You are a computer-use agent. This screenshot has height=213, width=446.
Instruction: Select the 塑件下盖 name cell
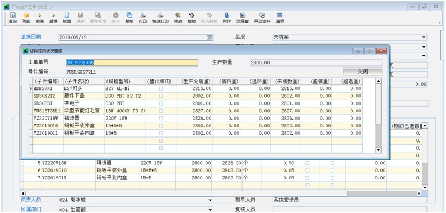84,96
